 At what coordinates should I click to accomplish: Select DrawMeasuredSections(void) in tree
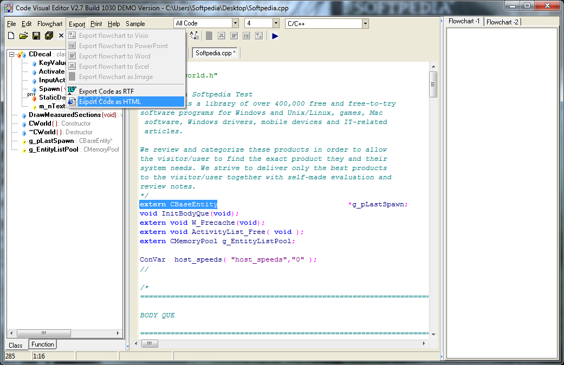pyautogui.click(x=72, y=115)
